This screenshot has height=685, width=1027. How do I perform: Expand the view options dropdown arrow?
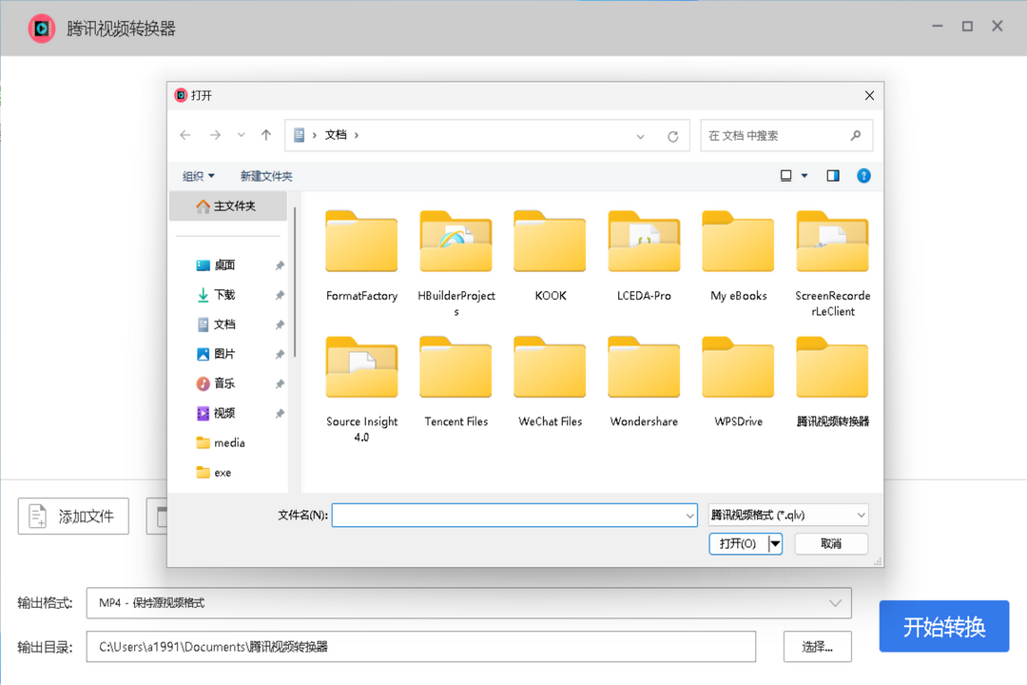click(x=804, y=176)
